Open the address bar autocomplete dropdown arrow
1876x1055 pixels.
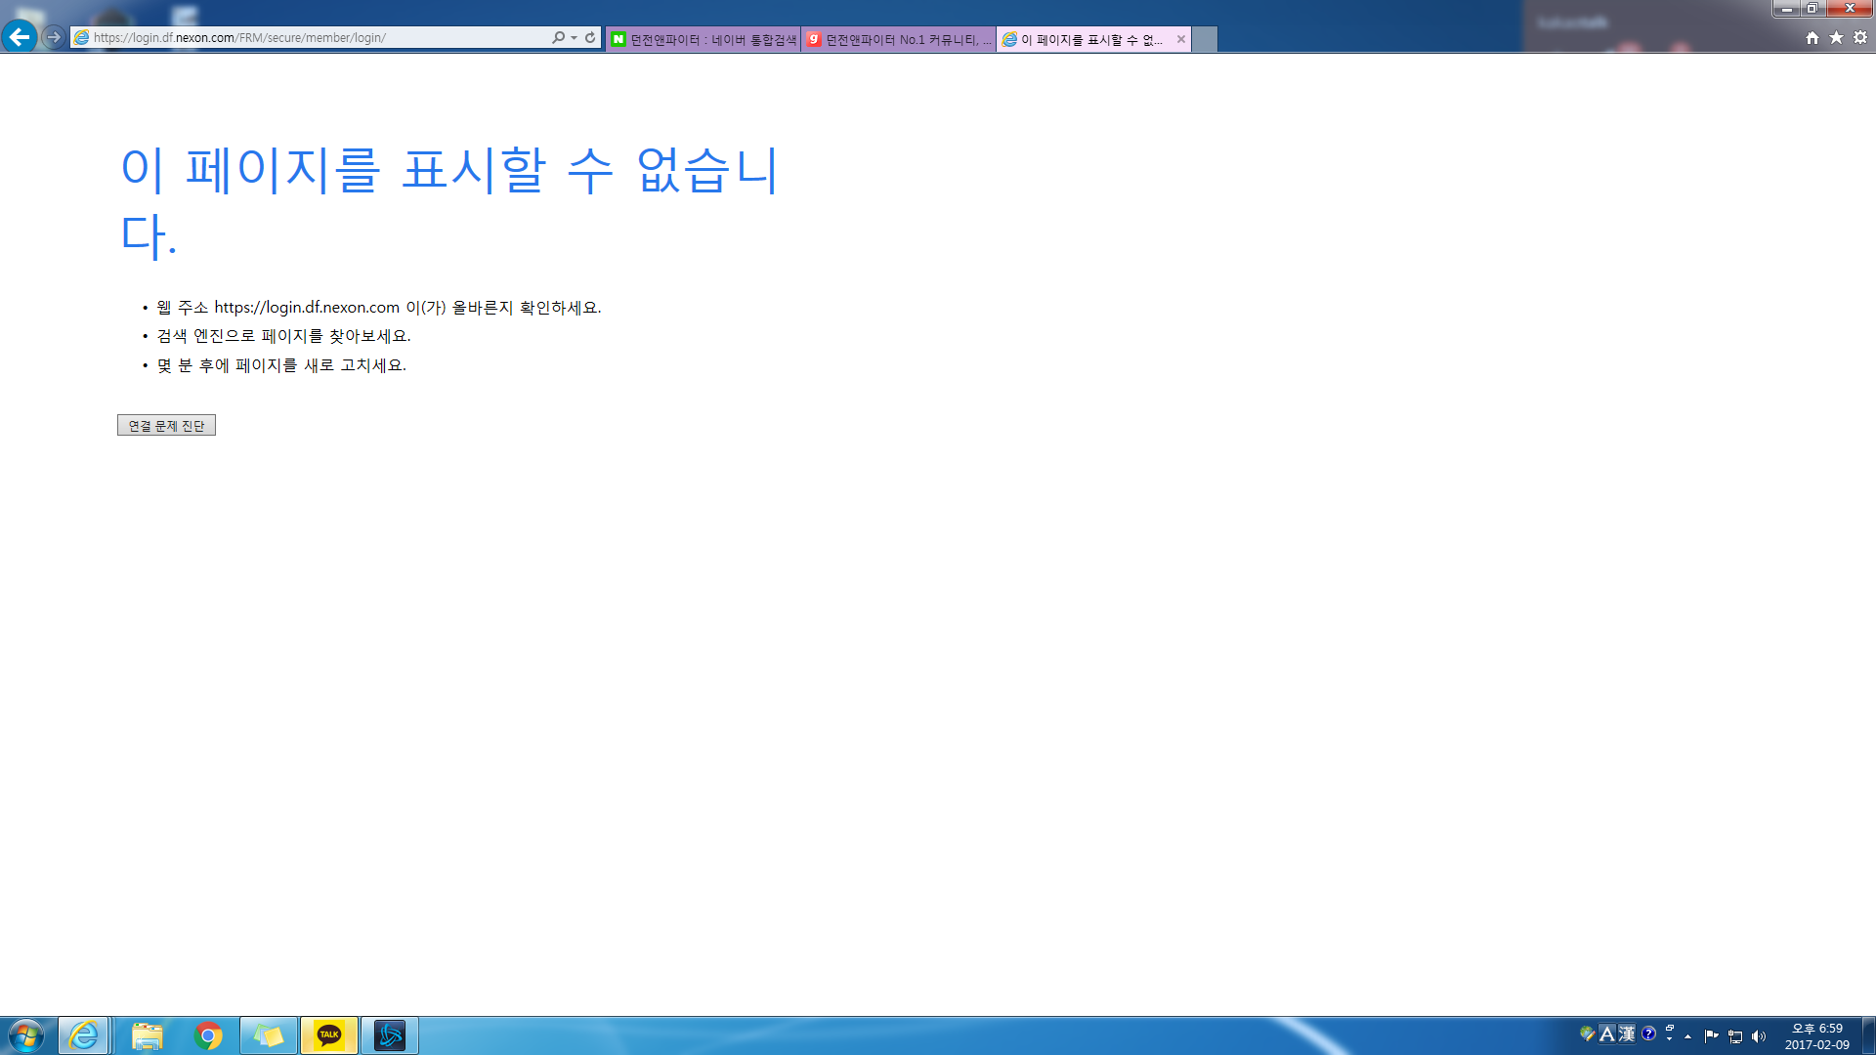pyautogui.click(x=574, y=37)
